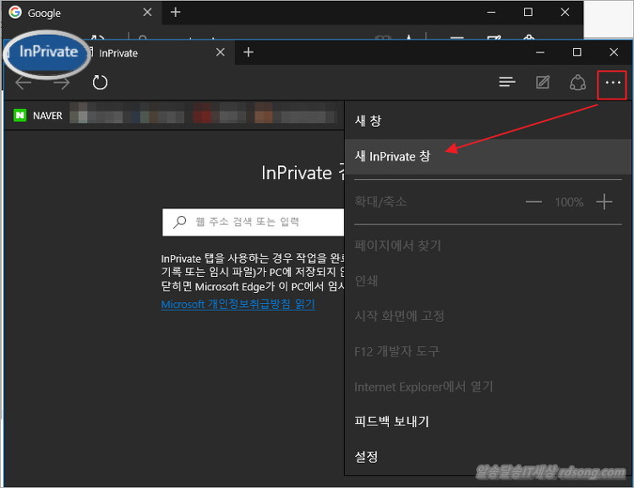The image size is (634, 488).
Task: Open a new tab in Google window
Action: coord(176,13)
